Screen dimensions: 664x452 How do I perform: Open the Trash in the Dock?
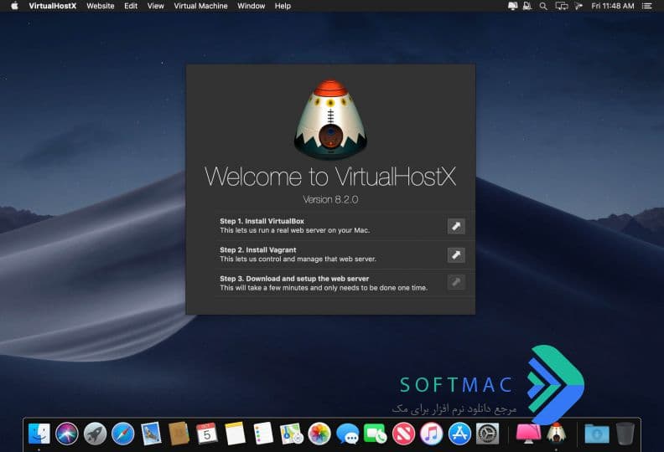click(625, 434)
